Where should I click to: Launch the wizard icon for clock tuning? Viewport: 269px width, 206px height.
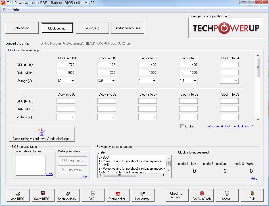[x=41, y=132]
